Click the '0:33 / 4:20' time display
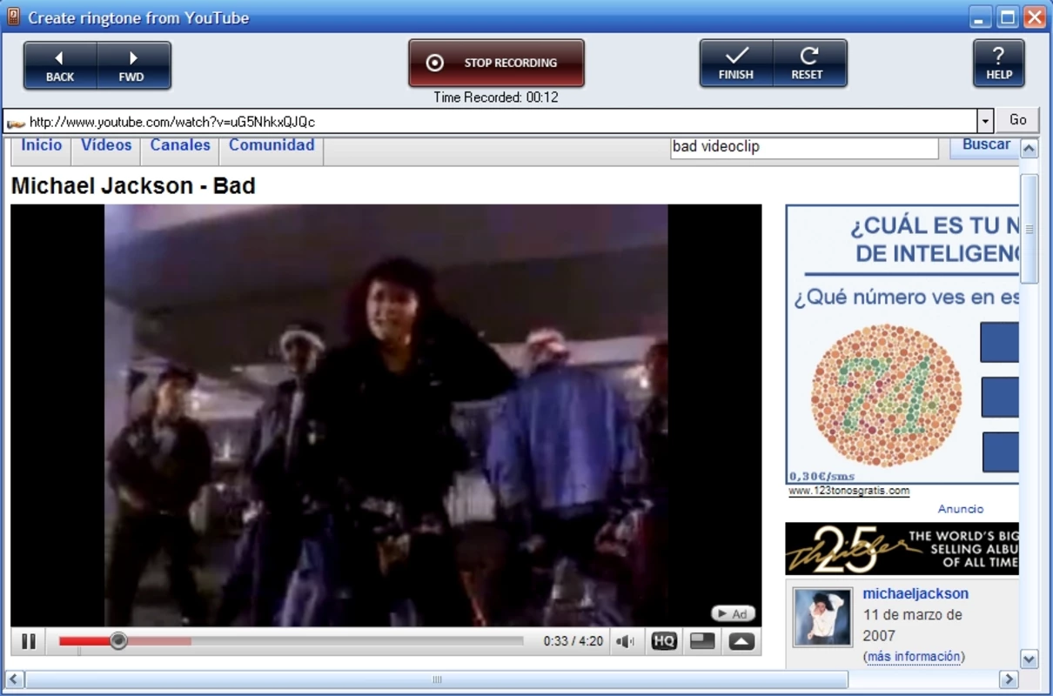This screenshot has height=696, width=1053. pyautogui.click(x=573, y=641)
